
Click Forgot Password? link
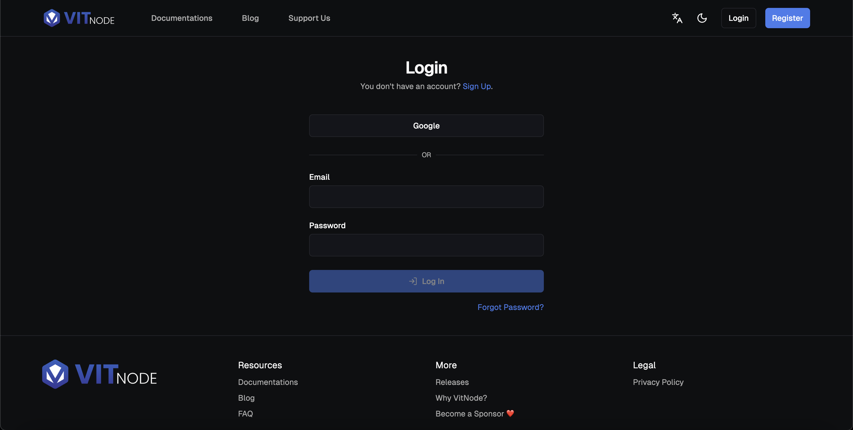pyautogui.click(x=511, y=307)
